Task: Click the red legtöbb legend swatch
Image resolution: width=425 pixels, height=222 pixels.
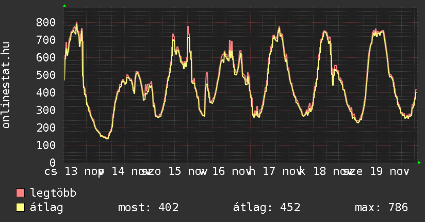Action: (x=21, y=193)
